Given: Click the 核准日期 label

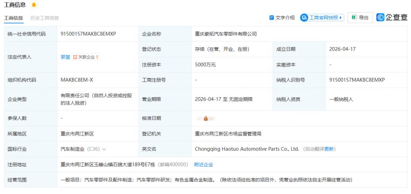Looking at the screenshot, I should point(151,118).
